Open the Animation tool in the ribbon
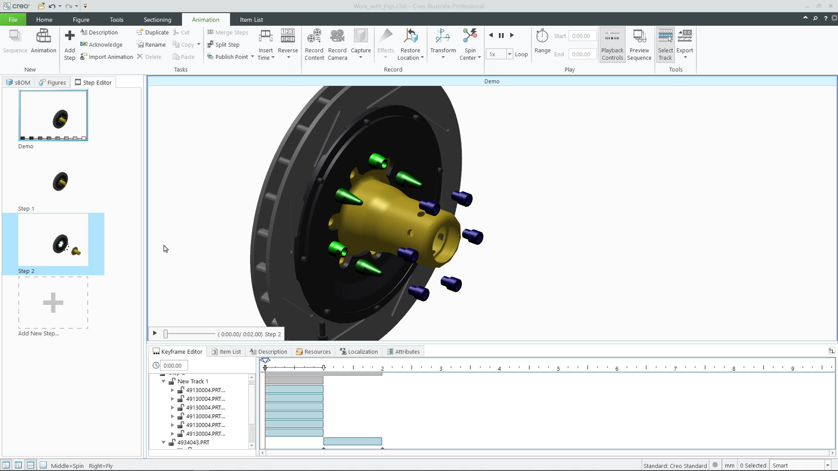Viewport: 838px width, 471px height. tap(43, 41)
